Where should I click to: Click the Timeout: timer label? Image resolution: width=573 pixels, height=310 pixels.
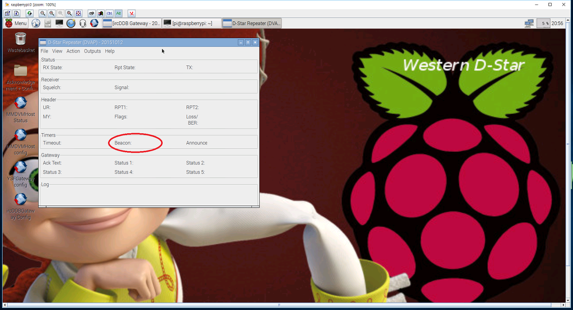(52, 143)
